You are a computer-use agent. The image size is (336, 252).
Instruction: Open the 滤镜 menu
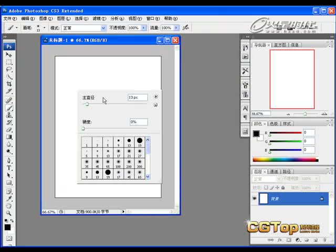(99, 19)
